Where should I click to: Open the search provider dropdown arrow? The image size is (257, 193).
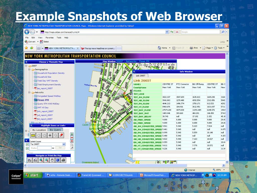[226, 32]
